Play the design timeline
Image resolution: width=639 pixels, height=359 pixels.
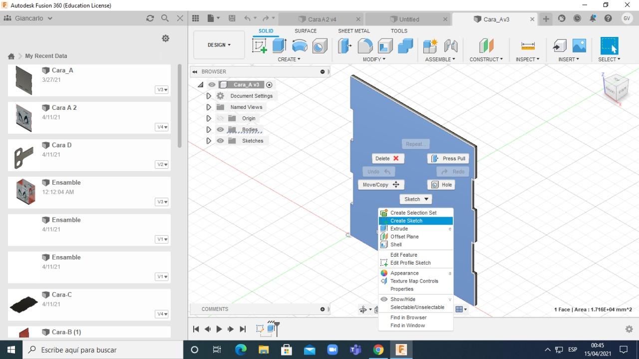click(219, 329)
